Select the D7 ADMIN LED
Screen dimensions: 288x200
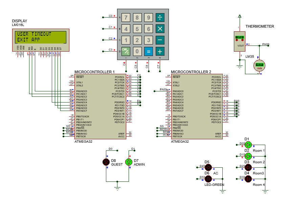click(x=129, y=162)
